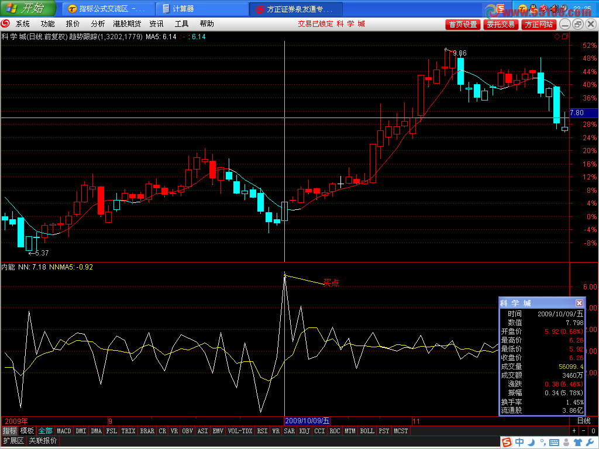599x449 pixels.
Task: Switch to the ASI indicator
Action: 202,431
